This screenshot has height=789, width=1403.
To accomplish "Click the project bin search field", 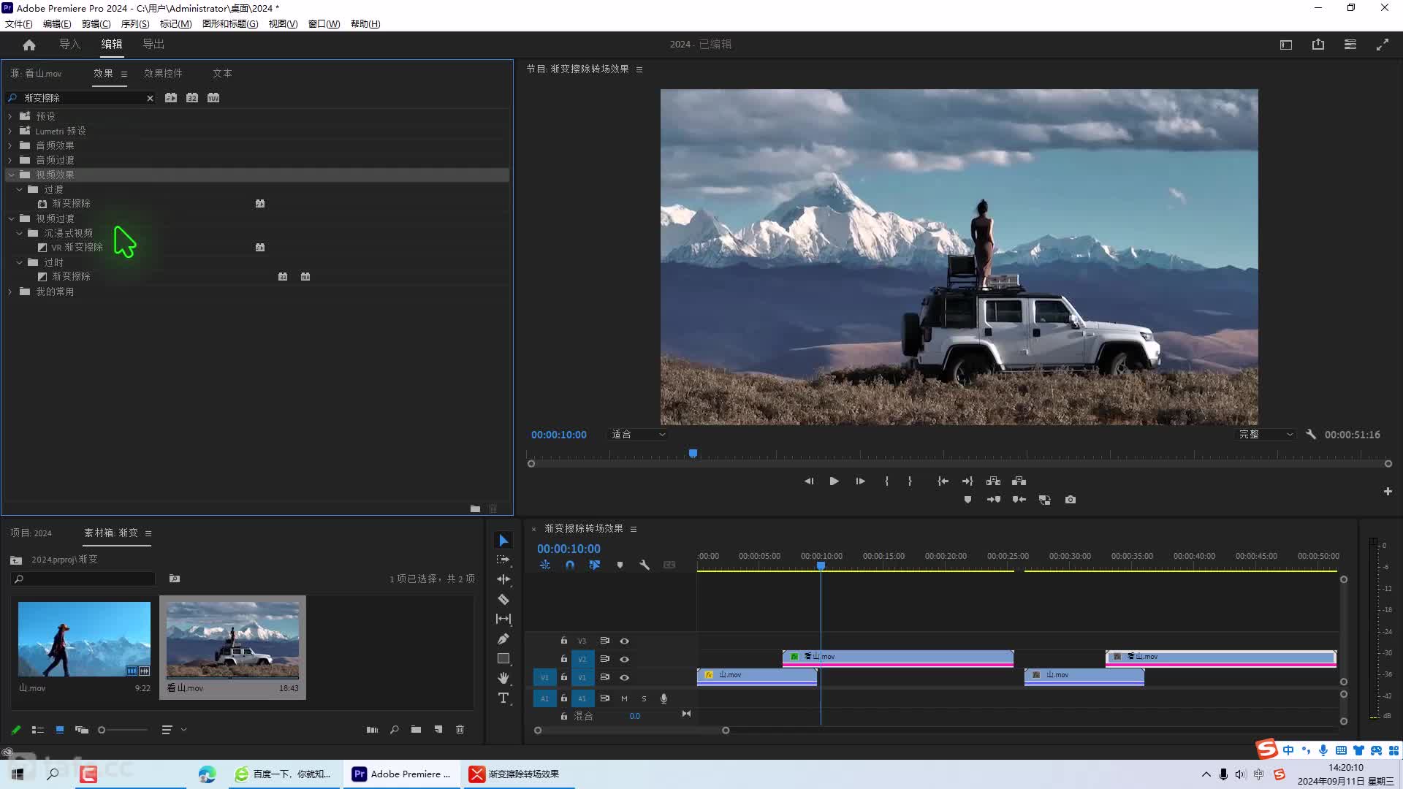I will click(83, 579).
